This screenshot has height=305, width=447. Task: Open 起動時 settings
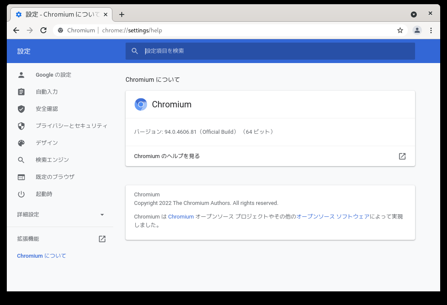click(x=44, y=194)
